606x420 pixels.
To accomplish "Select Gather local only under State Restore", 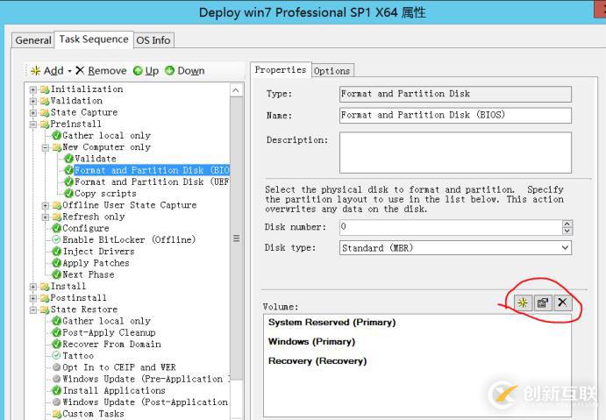I will (x=106, y=321).
